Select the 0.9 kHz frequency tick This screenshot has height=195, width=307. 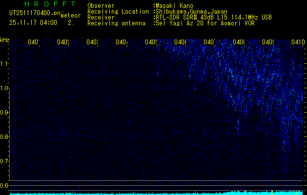pyautogui.click(x=4, y=112)
